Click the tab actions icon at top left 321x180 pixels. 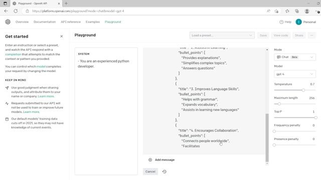click(x=5, y=3)
